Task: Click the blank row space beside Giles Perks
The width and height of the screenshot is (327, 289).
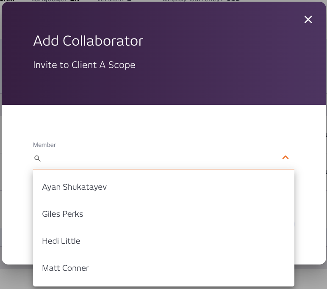Action: (191, 214)
